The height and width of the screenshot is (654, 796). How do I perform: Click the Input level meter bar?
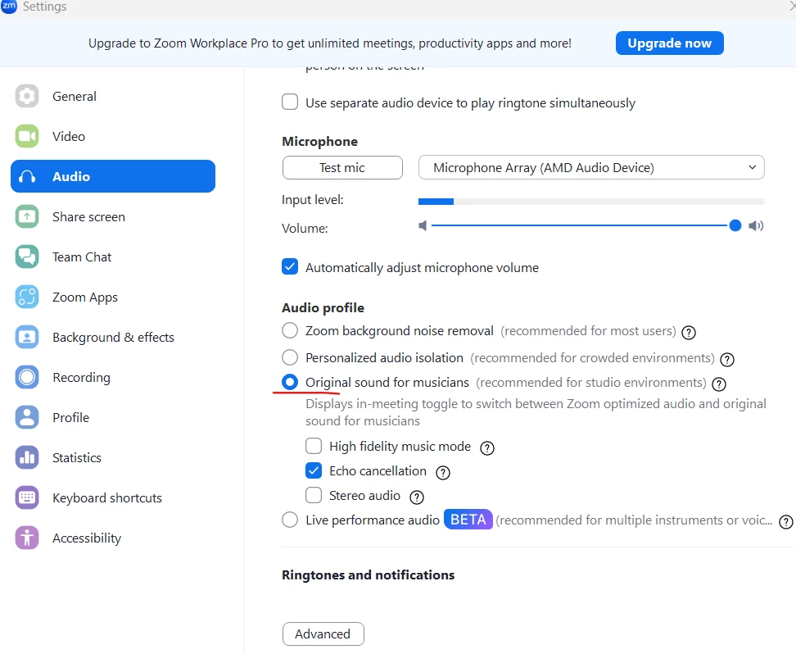(591, 202)
